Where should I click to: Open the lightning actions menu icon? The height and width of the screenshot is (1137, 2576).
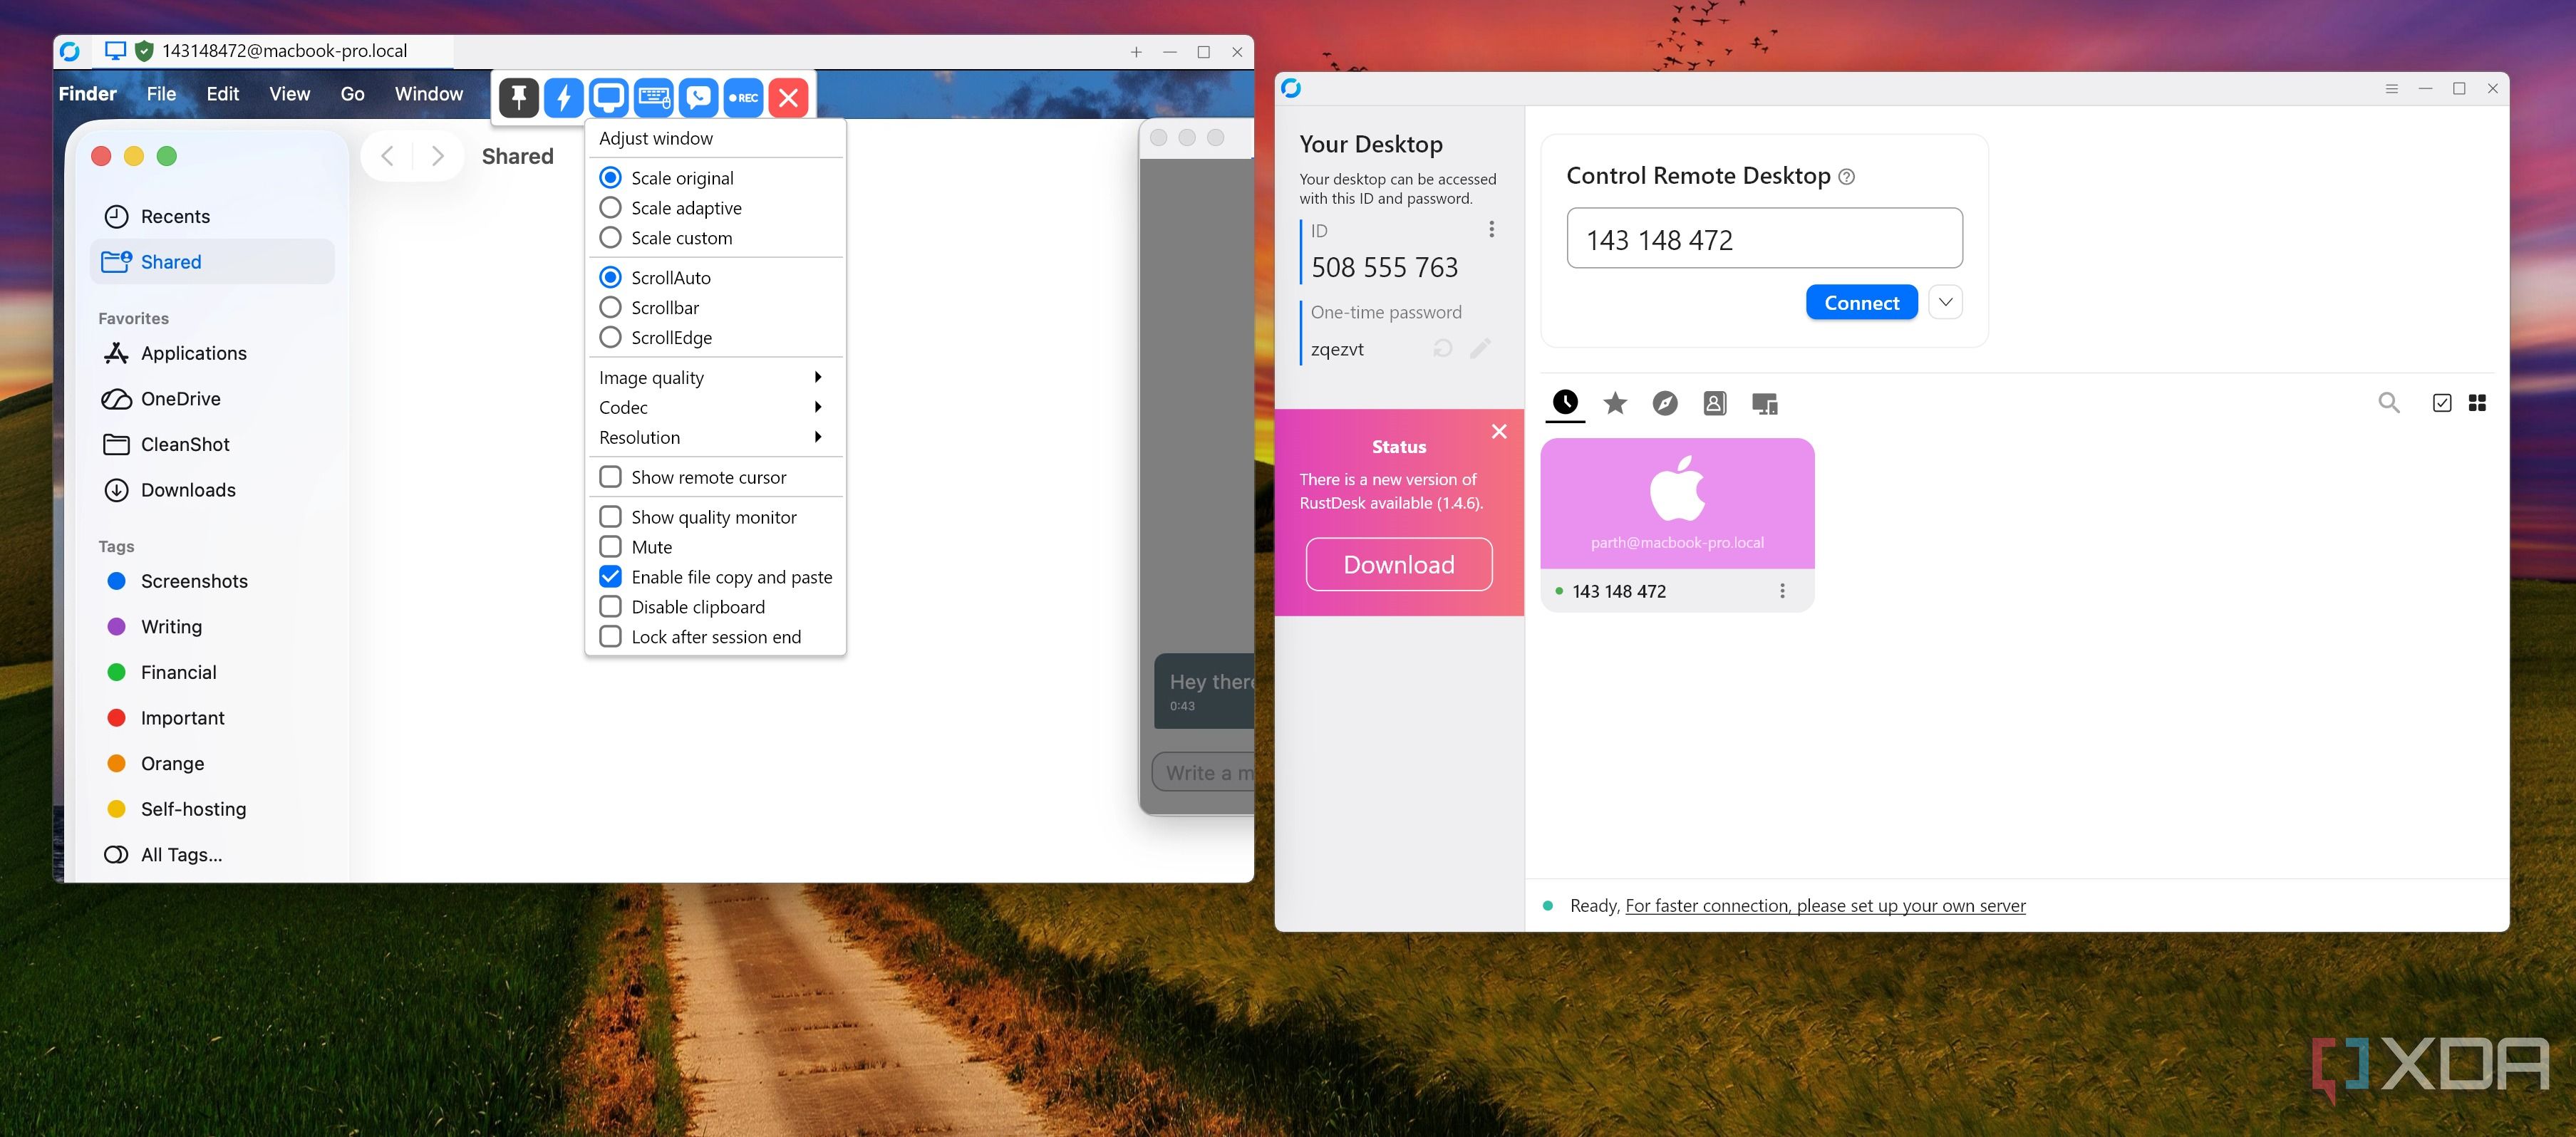563,97
